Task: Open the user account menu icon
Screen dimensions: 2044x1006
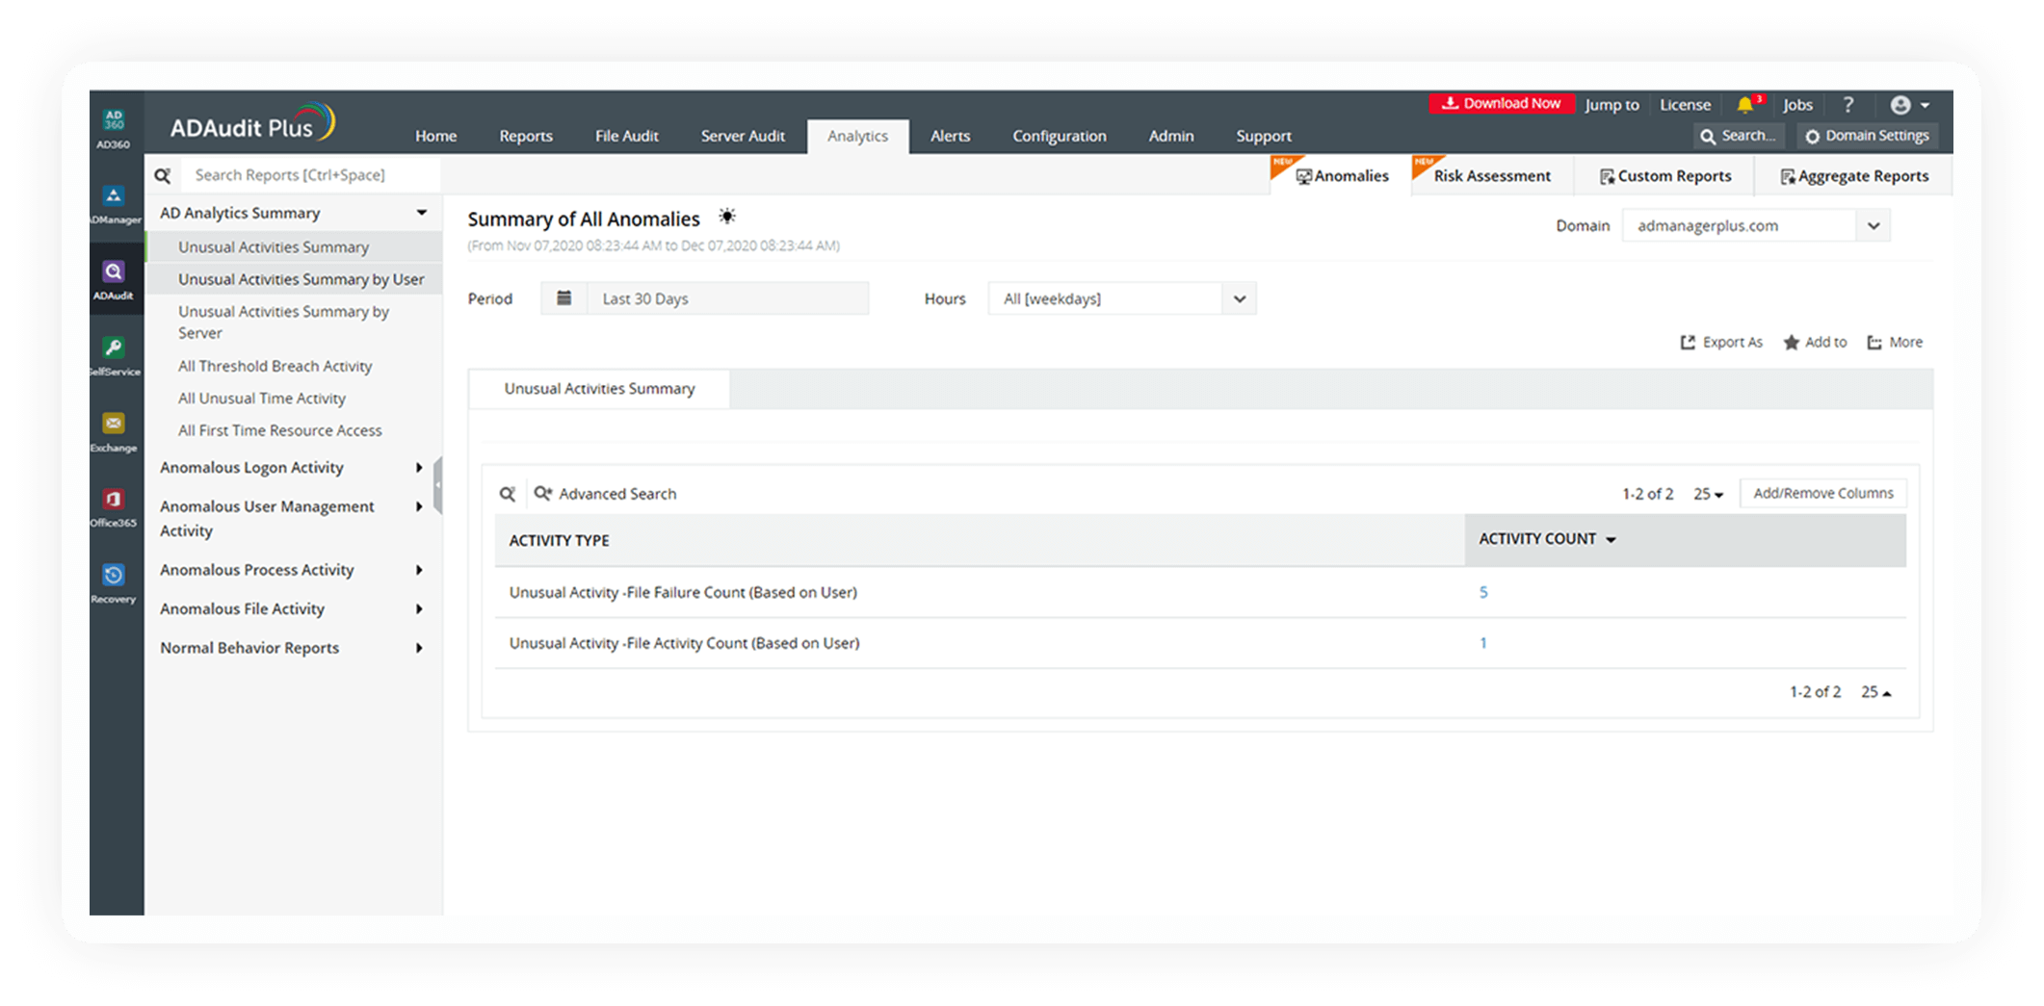Action: (1909, 105)
